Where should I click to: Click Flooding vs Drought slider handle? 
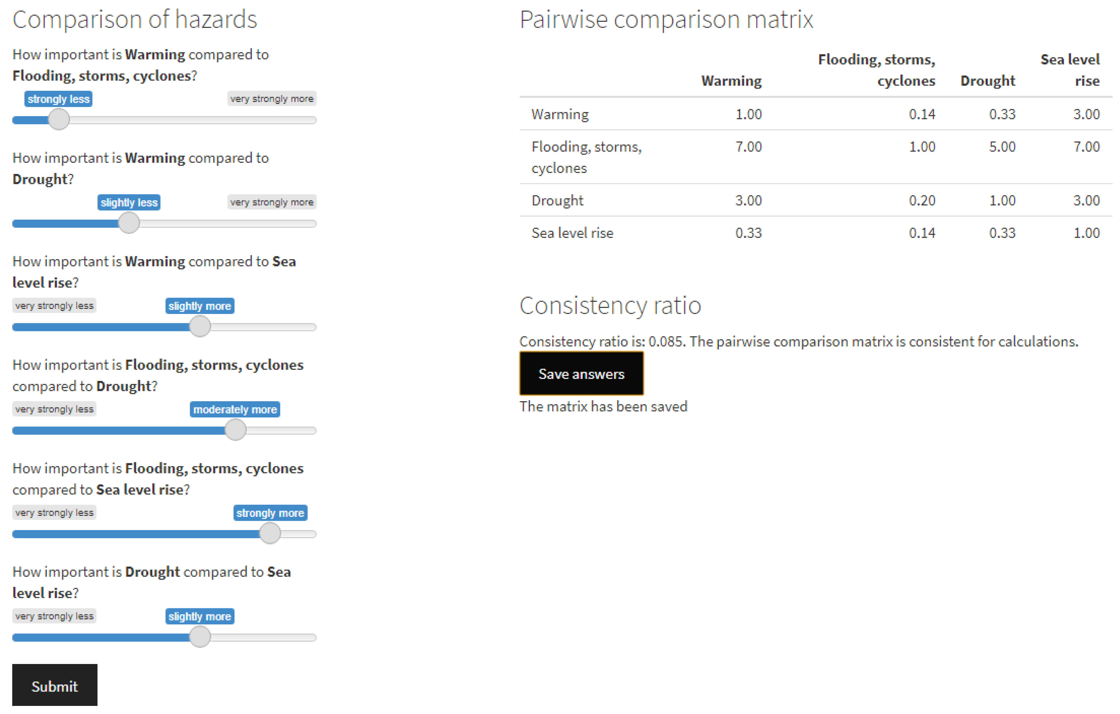tap(235, 430)
